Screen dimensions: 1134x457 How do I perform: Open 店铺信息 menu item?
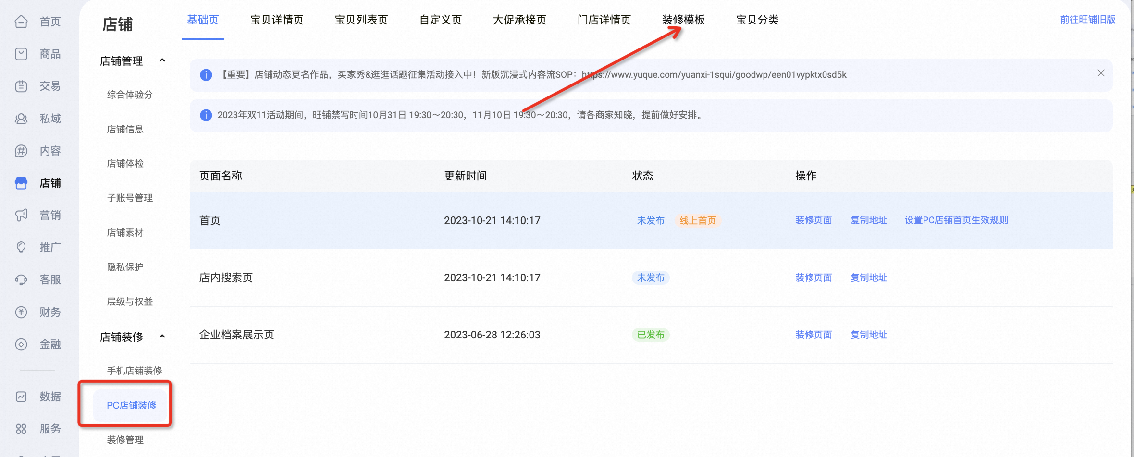(125, 129)
